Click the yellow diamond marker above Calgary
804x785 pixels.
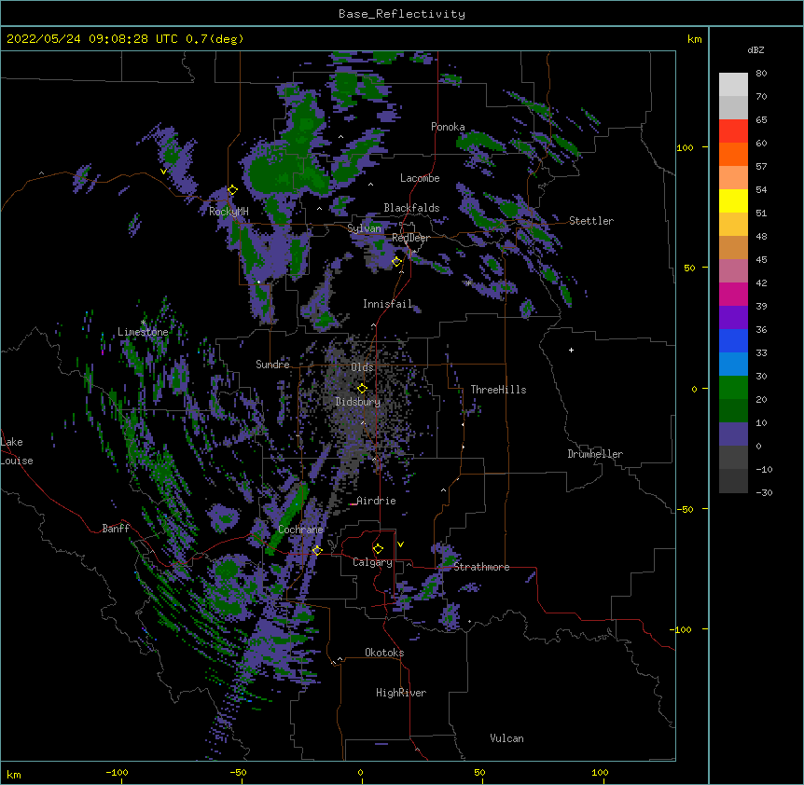[378, 549]
